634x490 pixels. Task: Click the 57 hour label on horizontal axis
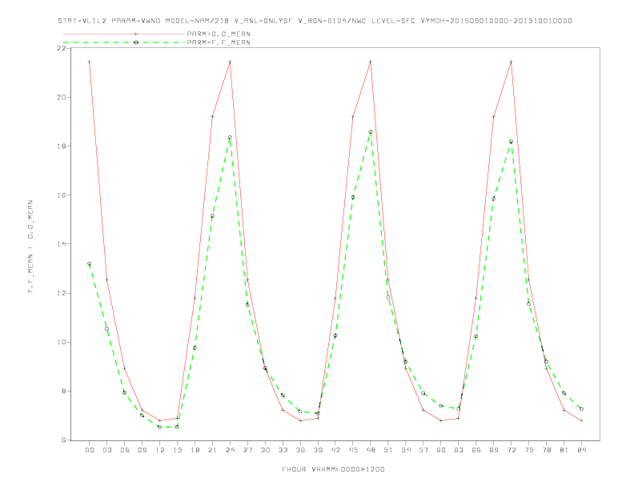click(423, 450)
